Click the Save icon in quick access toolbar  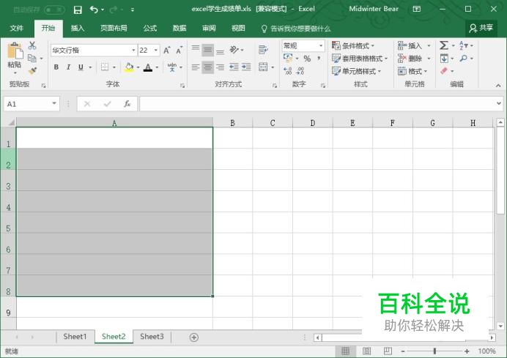(78, 10)
